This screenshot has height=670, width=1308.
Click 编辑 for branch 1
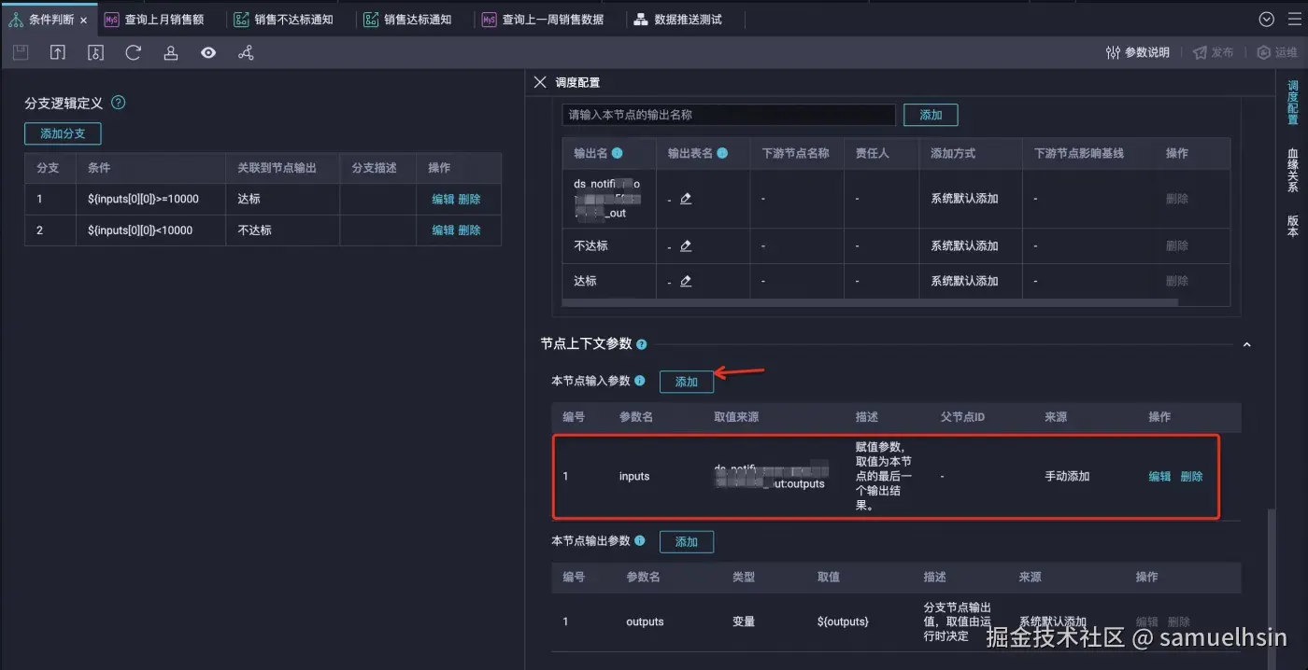click(x=443, y=199)
